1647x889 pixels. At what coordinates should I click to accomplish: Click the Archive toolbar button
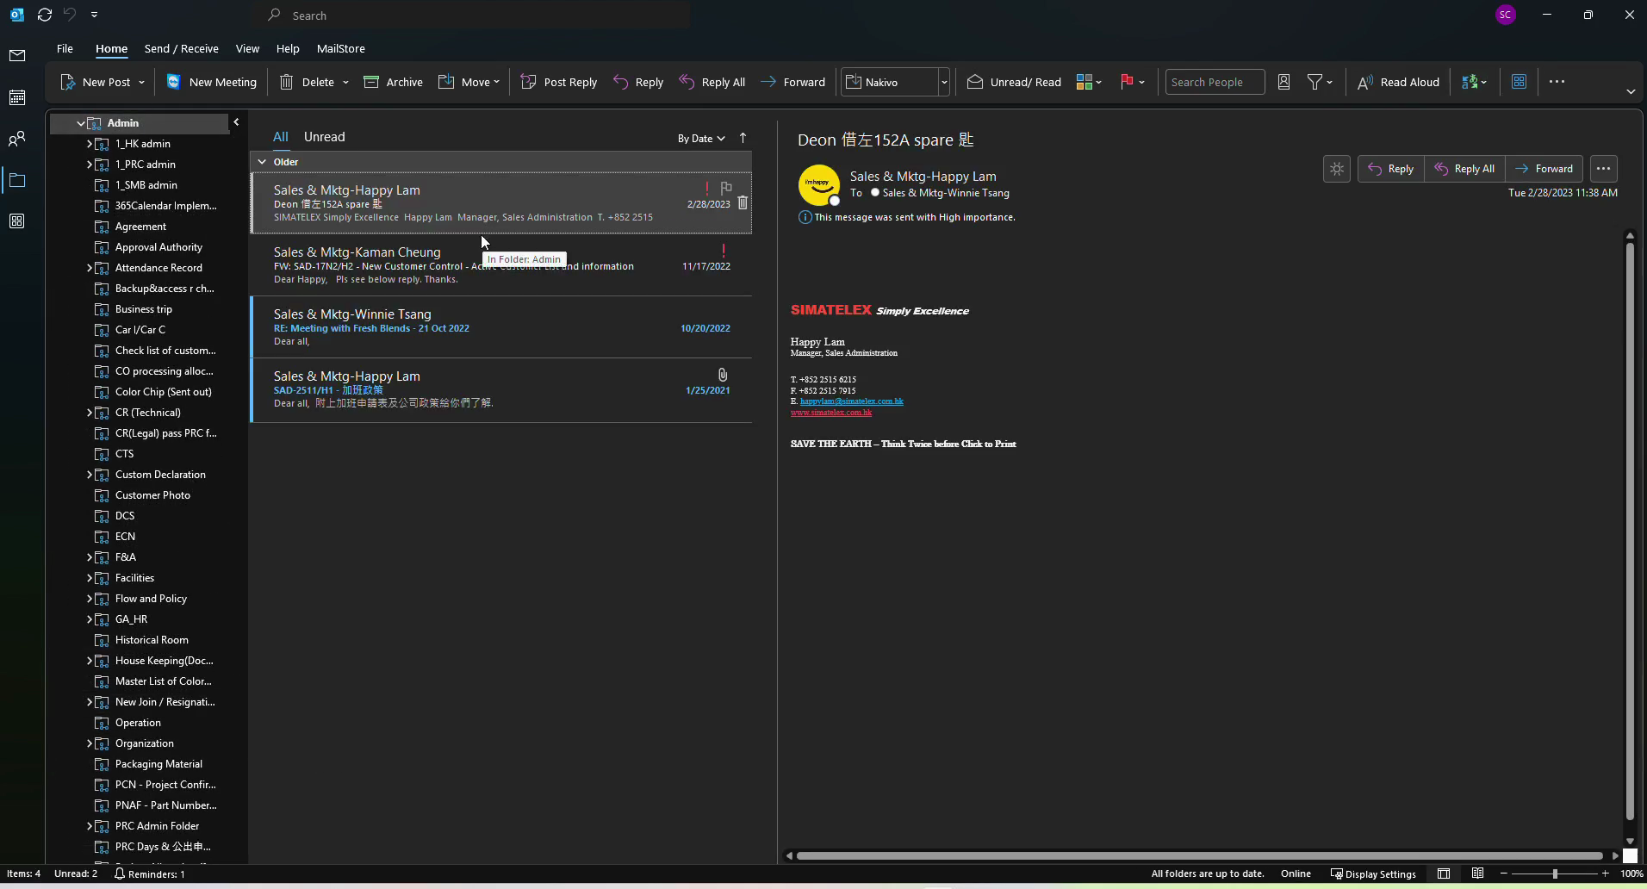coord(394,82)
